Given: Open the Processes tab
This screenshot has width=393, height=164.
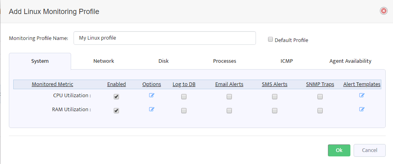Looking at the screenshot, I should pos(225,61).
